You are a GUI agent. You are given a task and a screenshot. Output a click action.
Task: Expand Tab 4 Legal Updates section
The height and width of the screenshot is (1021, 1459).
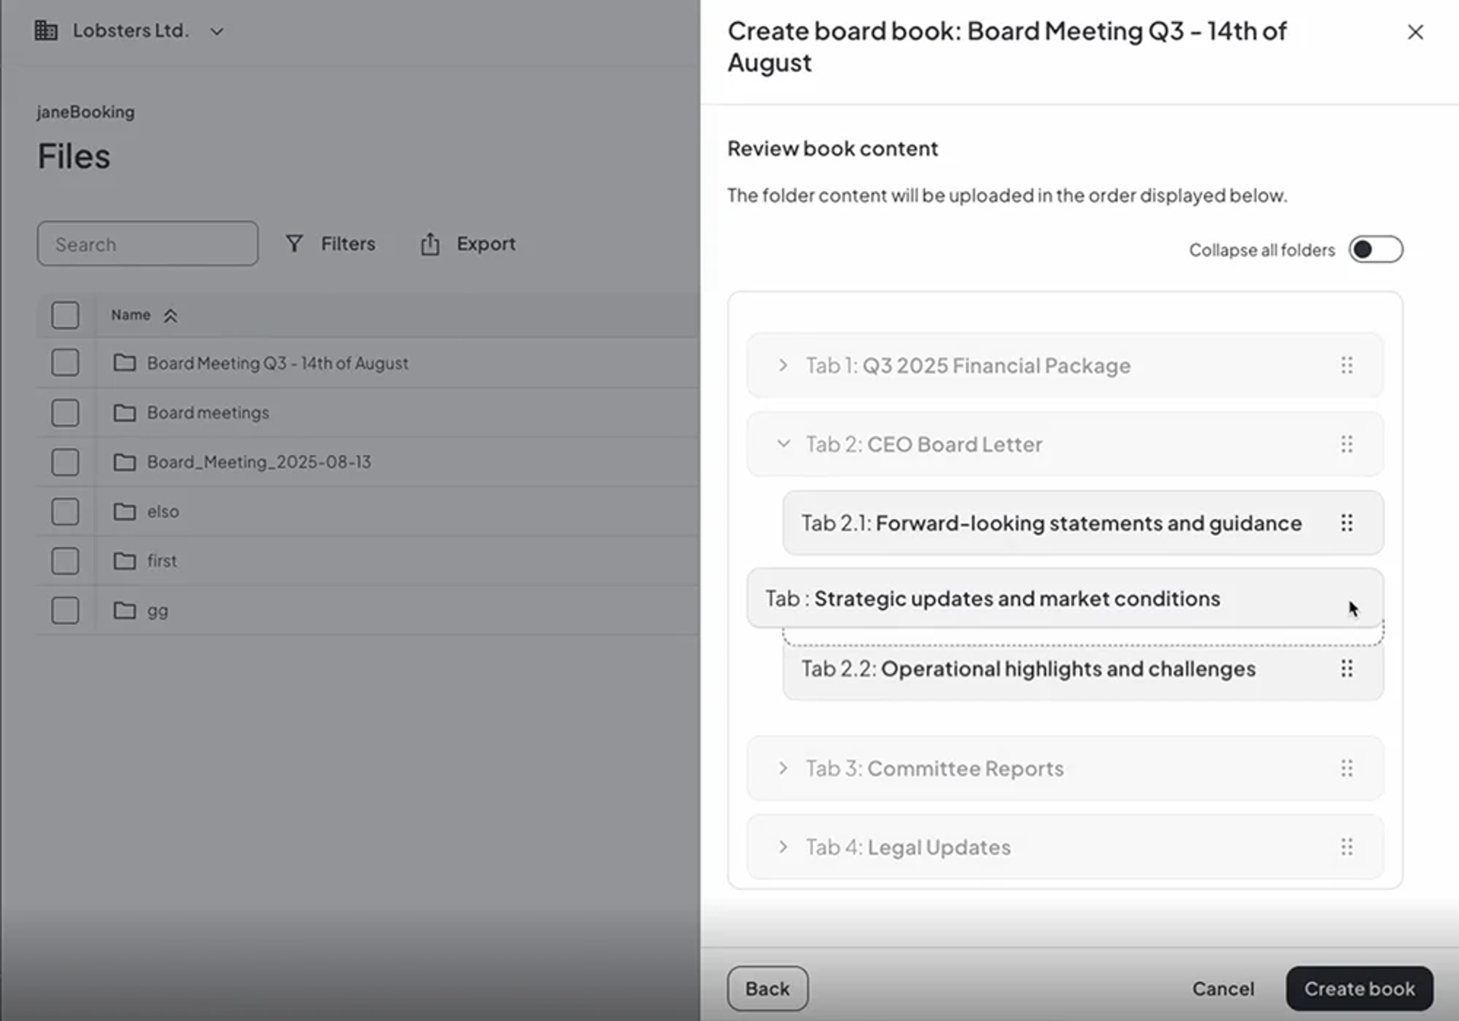[783, 847]
